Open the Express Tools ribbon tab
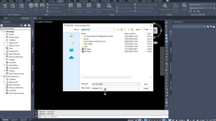This screenshot has height=121, width=216. (x=146, y=1)
